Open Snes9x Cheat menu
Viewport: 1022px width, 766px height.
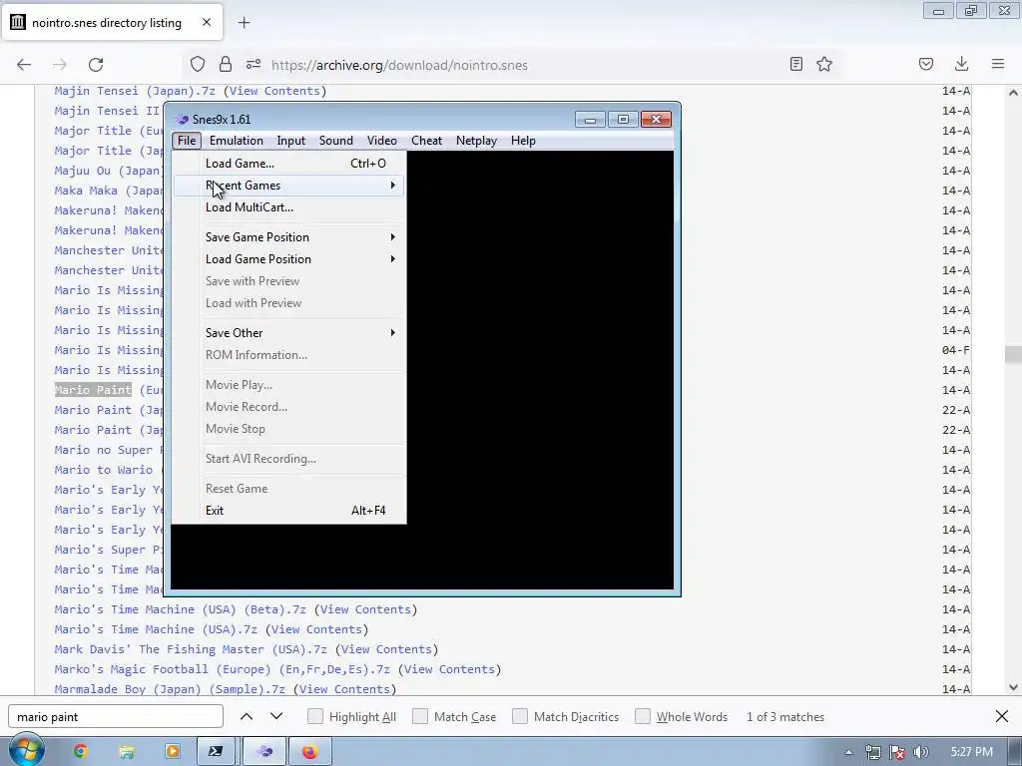pyautogui.click(x=426, y=141)
